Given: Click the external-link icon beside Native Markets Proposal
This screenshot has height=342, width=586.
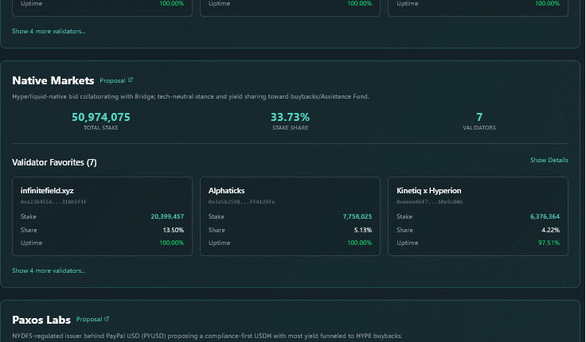Looking at the screenshot, I should (x=131, y=80).
